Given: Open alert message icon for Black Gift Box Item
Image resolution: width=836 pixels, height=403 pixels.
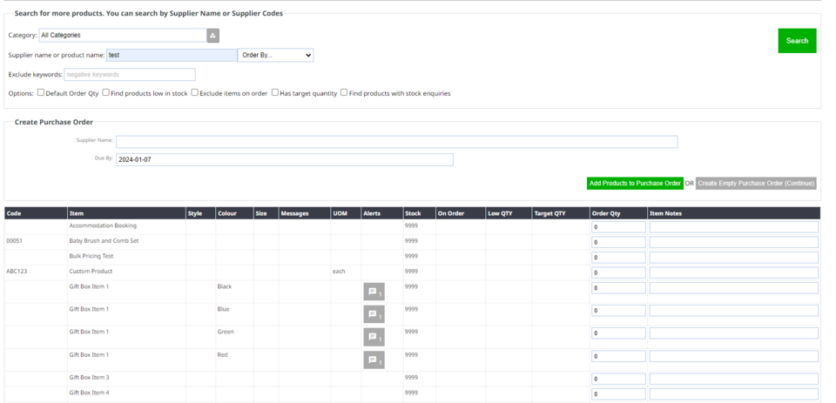Looking at the screenshot, I should (x=374, y=292).
